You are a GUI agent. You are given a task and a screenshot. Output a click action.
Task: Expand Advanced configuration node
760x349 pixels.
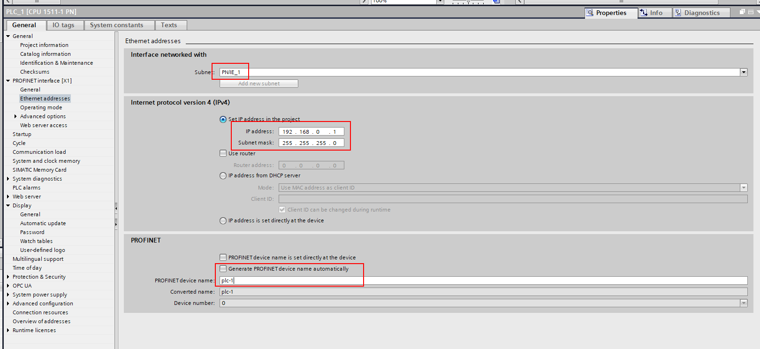point(8,303)
